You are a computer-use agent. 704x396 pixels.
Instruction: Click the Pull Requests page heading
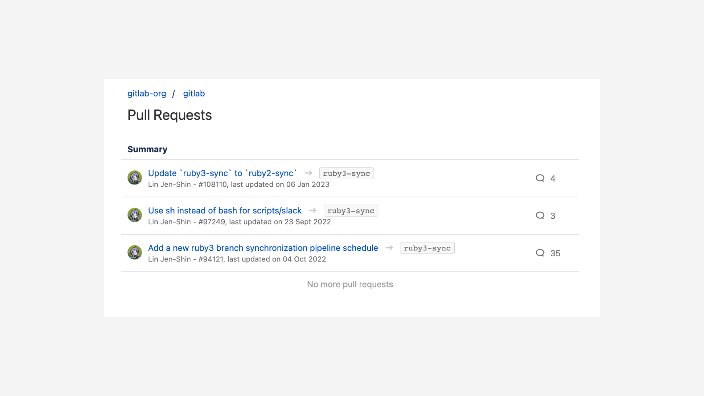point(169,115)
